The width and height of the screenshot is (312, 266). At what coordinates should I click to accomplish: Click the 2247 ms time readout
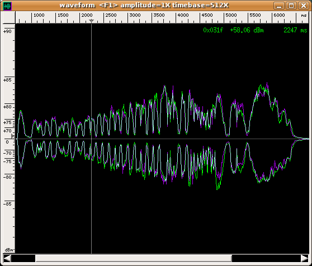pyautogui.click(x=295, y=30)
